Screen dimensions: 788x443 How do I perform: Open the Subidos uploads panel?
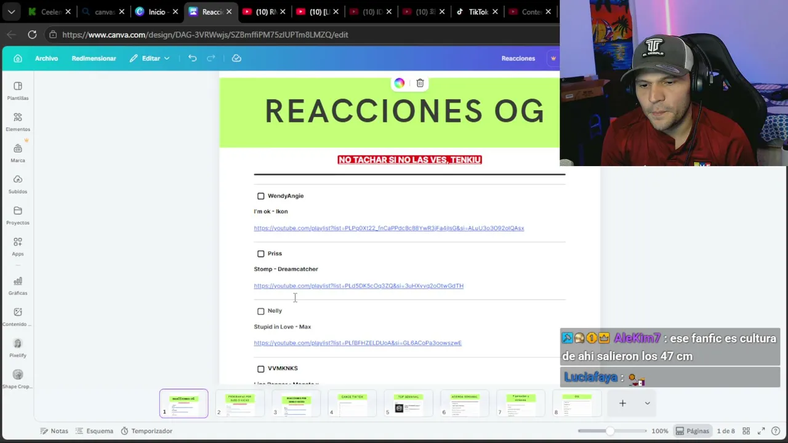coord(18,185)
